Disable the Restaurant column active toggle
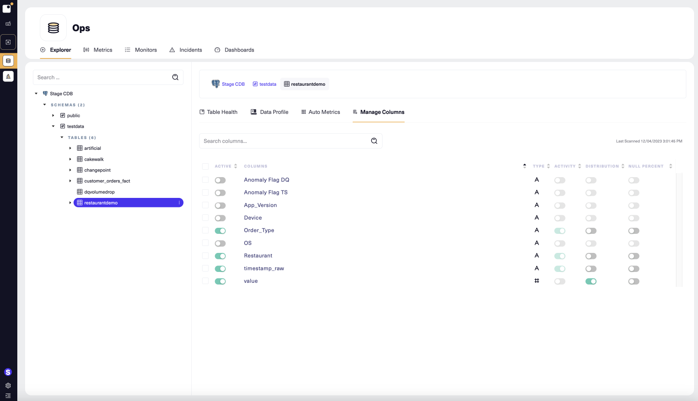Image resolution: width=698 pixels, height=401 pixels. [220, 256]
